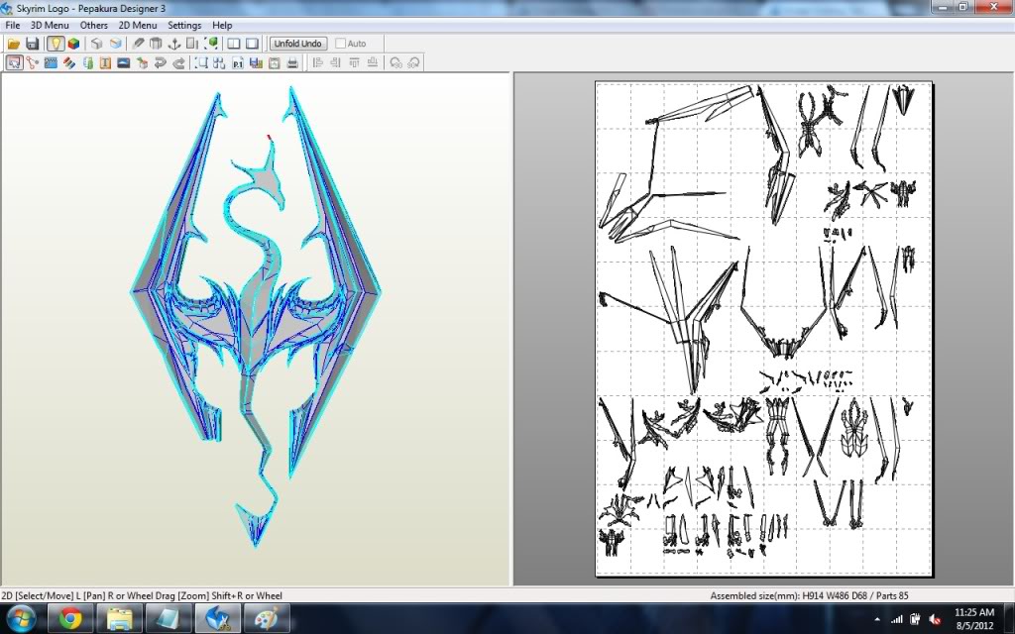Click the P.1 page number icon
Screen dimensions: 1015x634
point(238,62)
